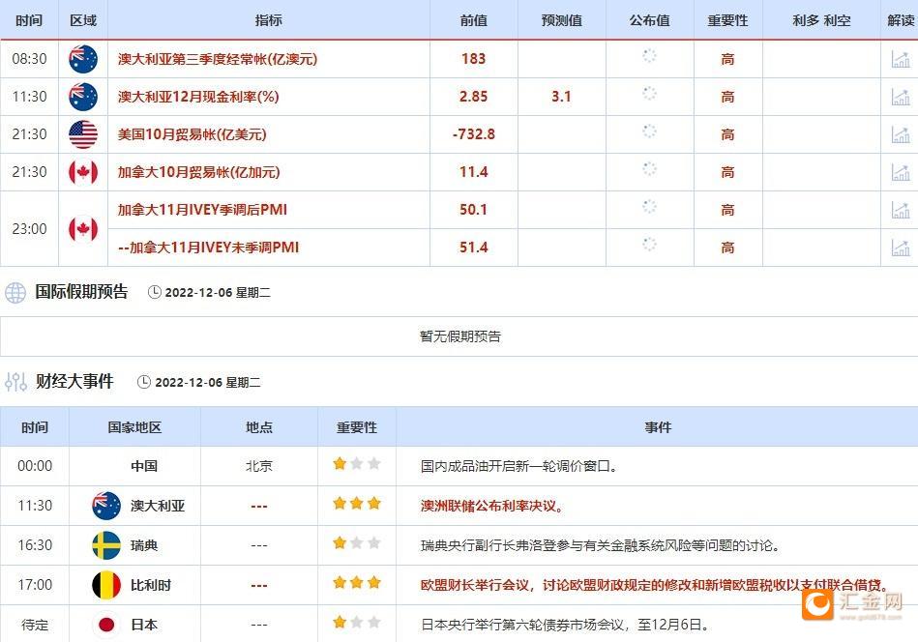Click 高 importance in 美国10月贸易帐 row
The width and height of the screenshot is (918, 642).
pos(727,134)
